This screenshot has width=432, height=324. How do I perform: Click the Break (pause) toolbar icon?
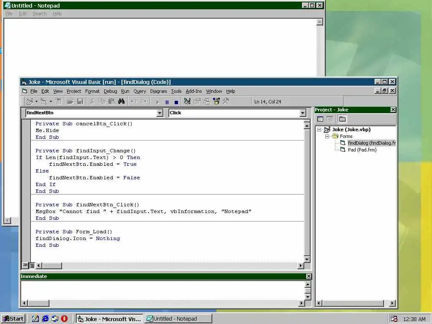167,102
